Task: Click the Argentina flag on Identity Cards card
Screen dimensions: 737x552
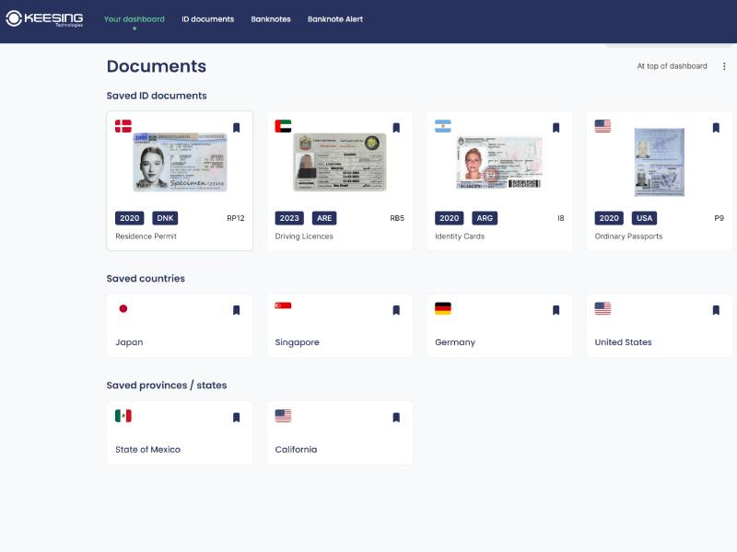Action: (443, 126)
